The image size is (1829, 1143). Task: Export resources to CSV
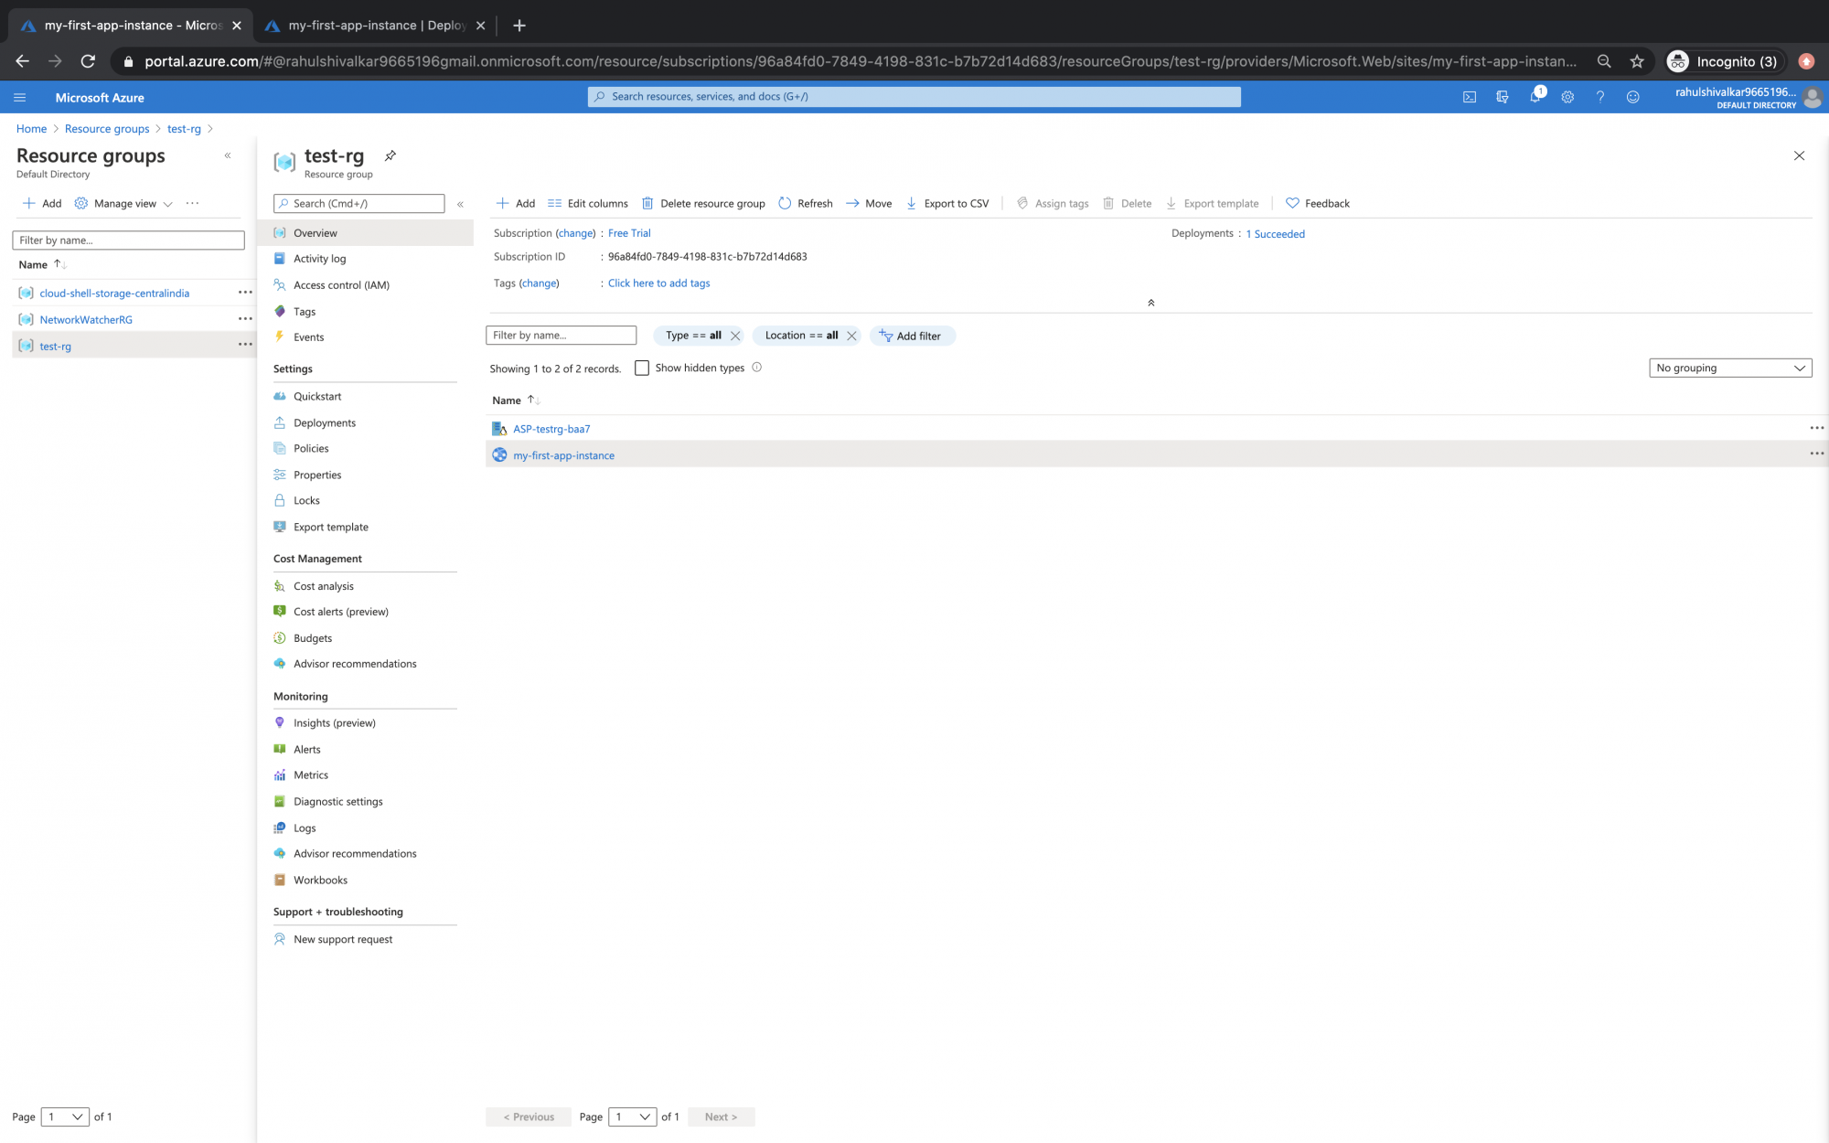pos(948,203)
